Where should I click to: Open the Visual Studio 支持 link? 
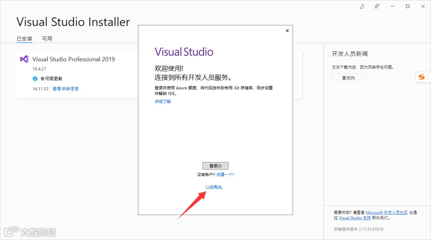[x=355, y=218]
